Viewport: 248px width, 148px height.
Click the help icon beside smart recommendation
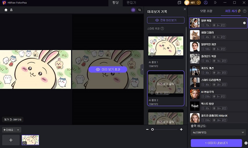[162, 28]
